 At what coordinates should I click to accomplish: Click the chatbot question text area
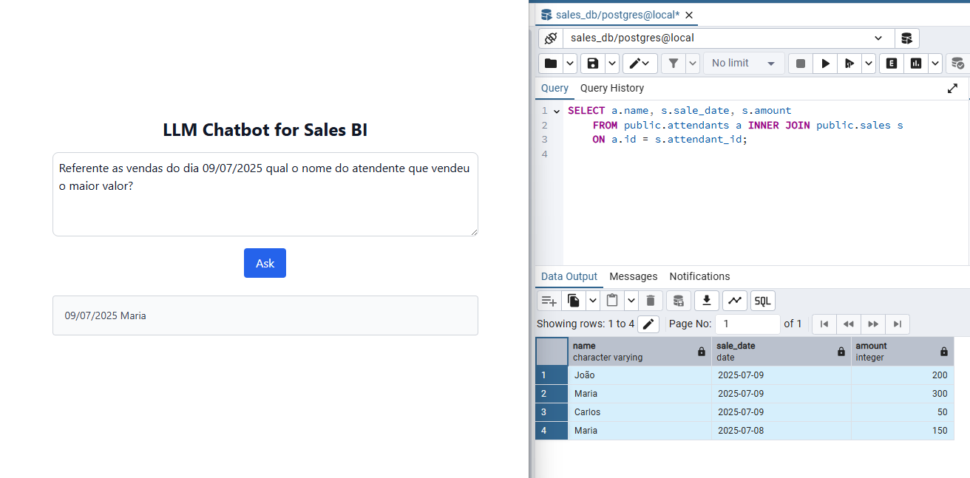(265, 194)
